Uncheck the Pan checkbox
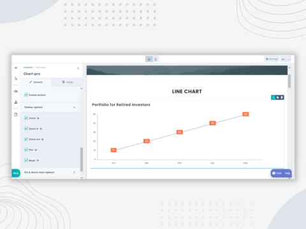306x229 pixels. point(26,149)
